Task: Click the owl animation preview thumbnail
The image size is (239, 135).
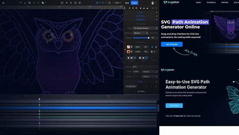Action: [225, 27]
